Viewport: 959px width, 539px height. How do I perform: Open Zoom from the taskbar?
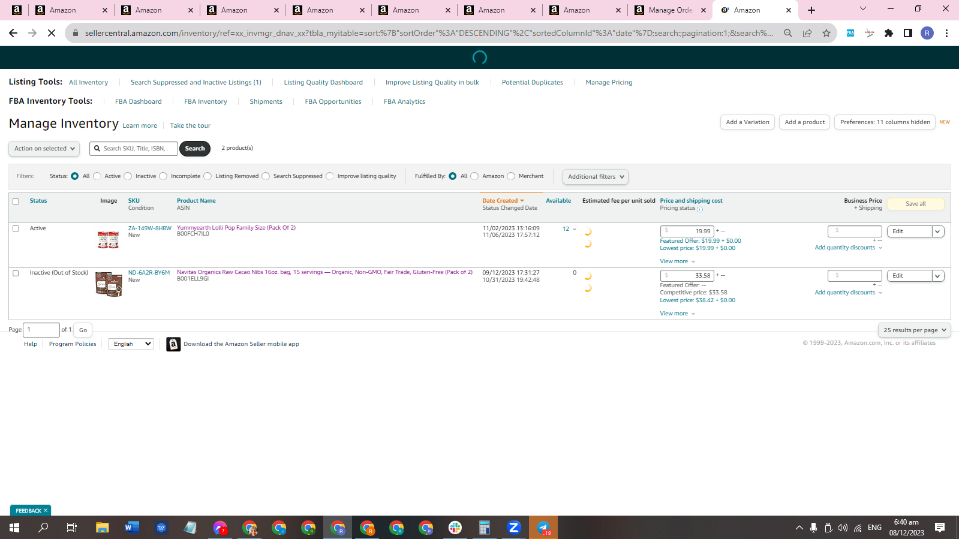[514, 528]
